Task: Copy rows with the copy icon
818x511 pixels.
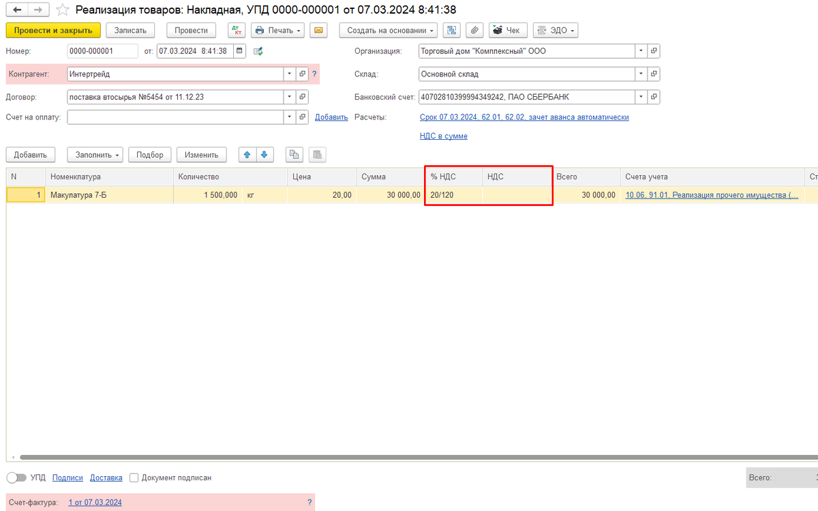Action: coord(294,155)
